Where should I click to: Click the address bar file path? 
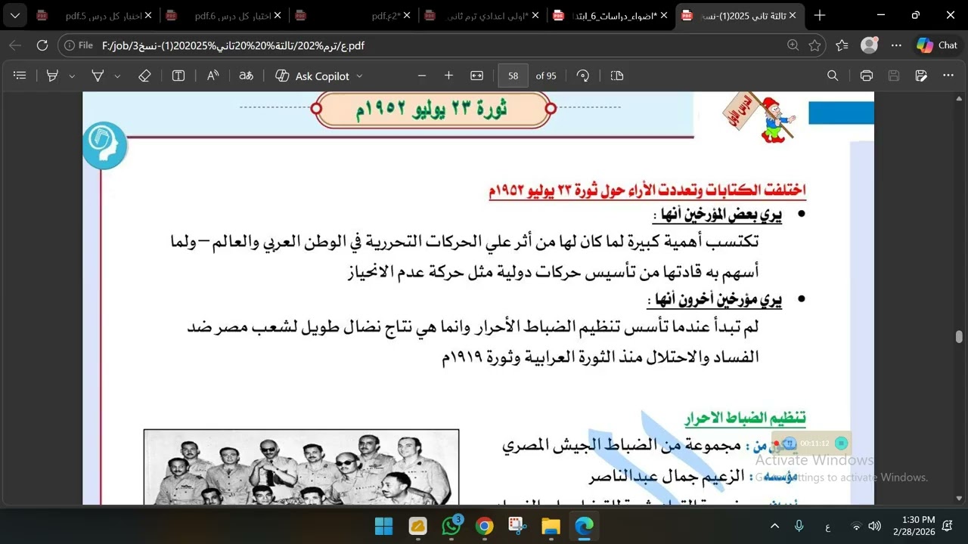pos(233,45)
